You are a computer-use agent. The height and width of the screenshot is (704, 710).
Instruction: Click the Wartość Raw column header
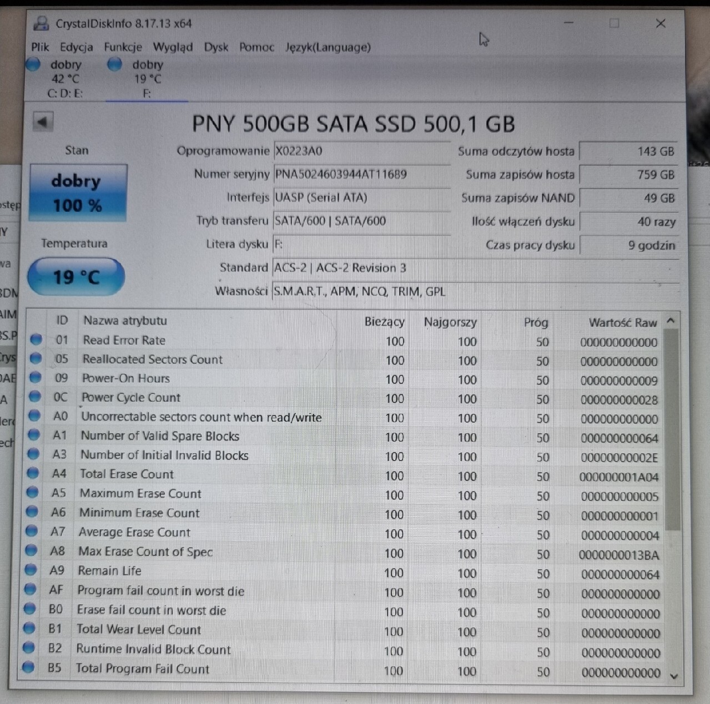(x=622, y=322)
